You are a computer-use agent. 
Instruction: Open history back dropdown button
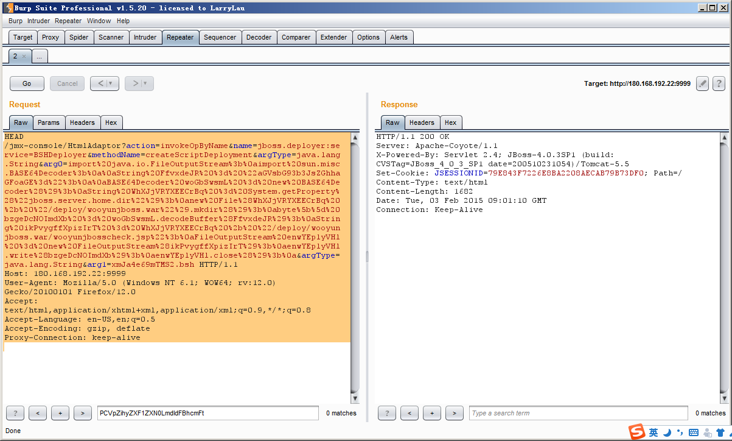[x=105, y=83]
